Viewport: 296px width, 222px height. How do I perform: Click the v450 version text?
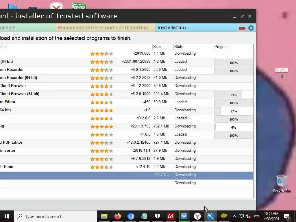[x=147, y=102]
